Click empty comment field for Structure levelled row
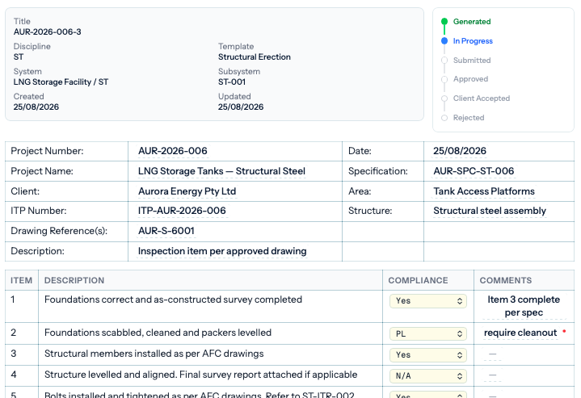The height and width of the screenshot is (398, 581). click(x=492, y=375)
